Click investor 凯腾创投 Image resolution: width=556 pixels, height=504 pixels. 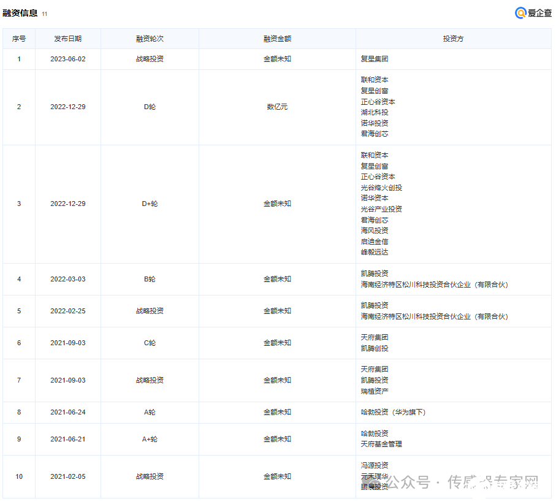375,348
